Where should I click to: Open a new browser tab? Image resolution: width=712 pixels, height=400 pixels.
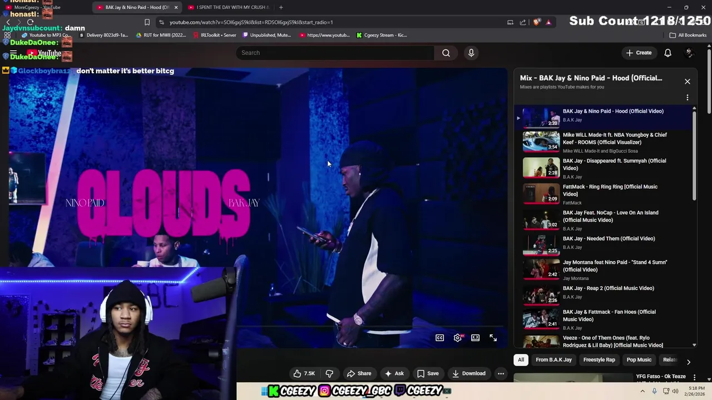(281, 7)
